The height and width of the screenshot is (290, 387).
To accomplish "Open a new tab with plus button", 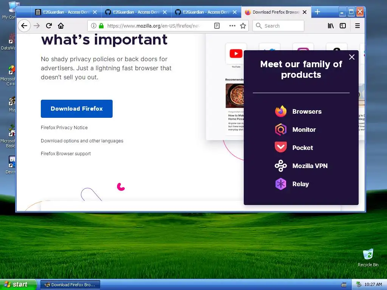I will click(317, 12).
